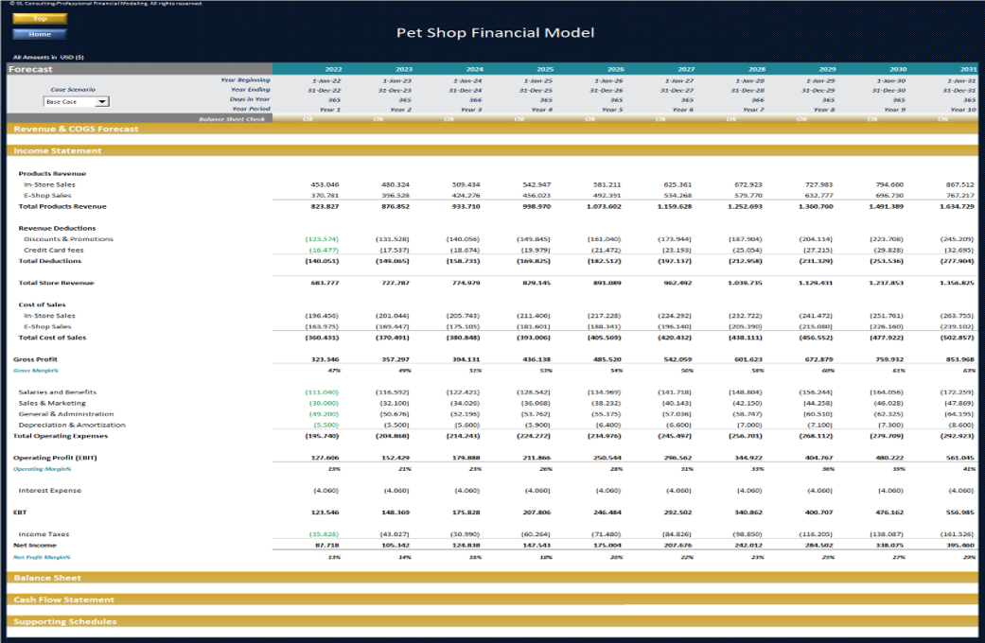985x643 pixels.
Task: Select Operating Profit (EBIT) value 127.606
Action: point(325,458)
